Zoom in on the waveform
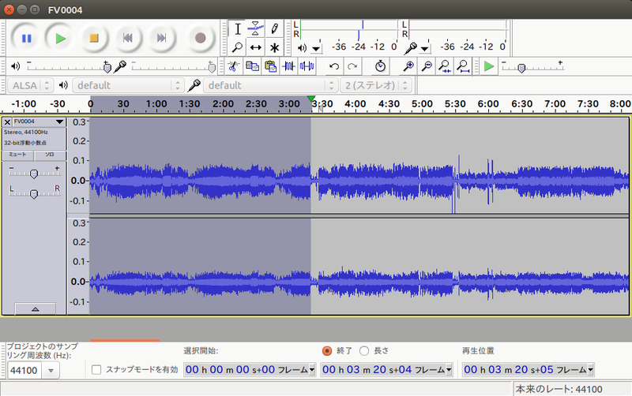The image size is (632, 396). tap(408, 66)
